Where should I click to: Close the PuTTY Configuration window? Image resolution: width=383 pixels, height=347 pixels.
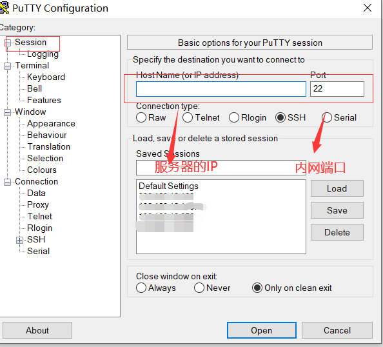[368, 8]
